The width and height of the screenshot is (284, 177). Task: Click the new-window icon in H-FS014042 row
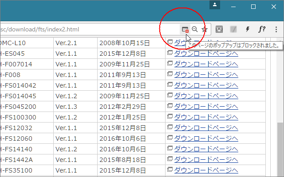pos(170,85)
